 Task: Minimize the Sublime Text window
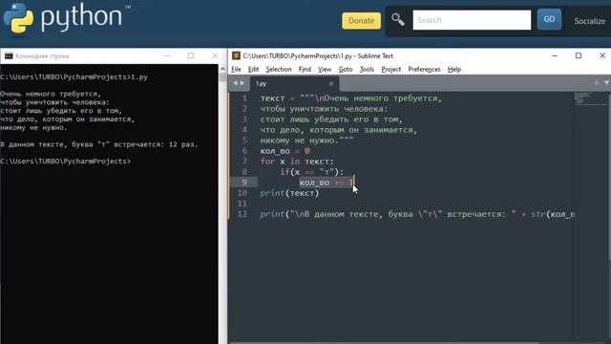coord(555,55)
